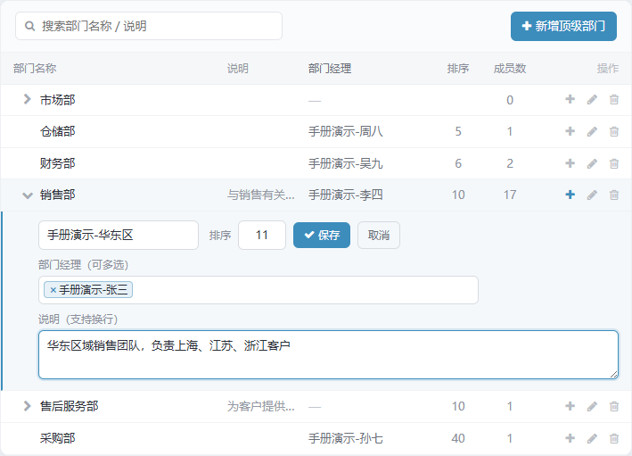The width and height of the screenshot is (632, 456).
Task: Click the 说明 (支持换行) label
Action: (78, 319)
